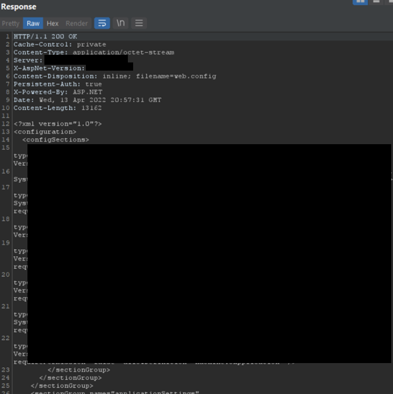Click the HTTP/1.1 200 OK status line
The height and width of the screenshot is (394, 393).
46,36
